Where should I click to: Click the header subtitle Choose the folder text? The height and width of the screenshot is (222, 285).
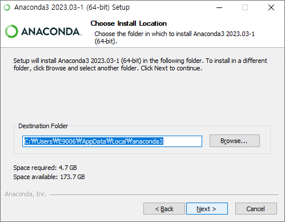point(174,37)
